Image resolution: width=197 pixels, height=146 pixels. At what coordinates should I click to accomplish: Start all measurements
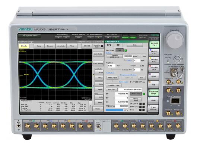99,38
